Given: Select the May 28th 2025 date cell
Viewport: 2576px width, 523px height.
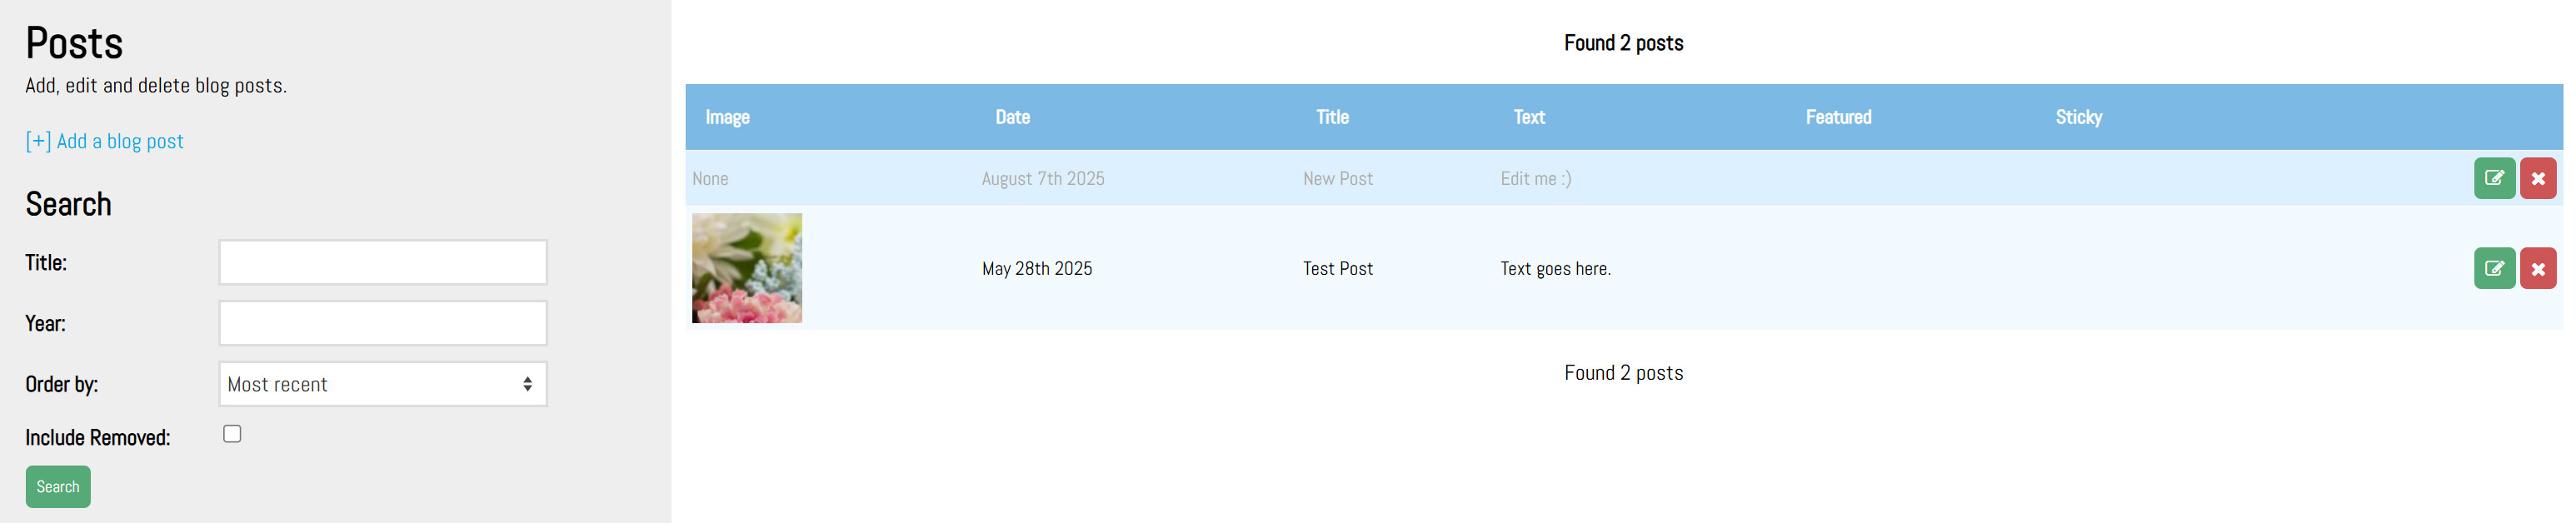Looking at the screenshot, I should (x=1036, y=268).
